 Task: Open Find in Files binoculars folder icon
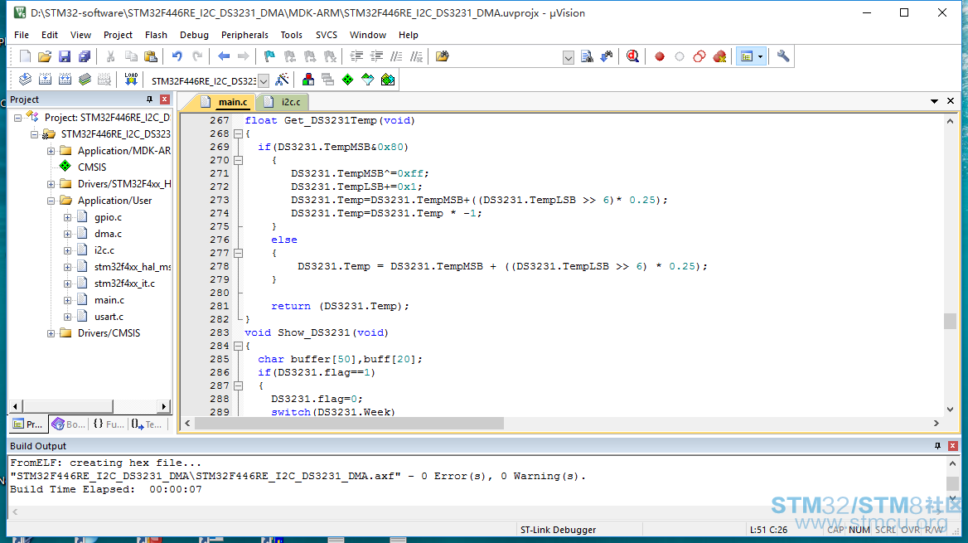click(442, 56)
